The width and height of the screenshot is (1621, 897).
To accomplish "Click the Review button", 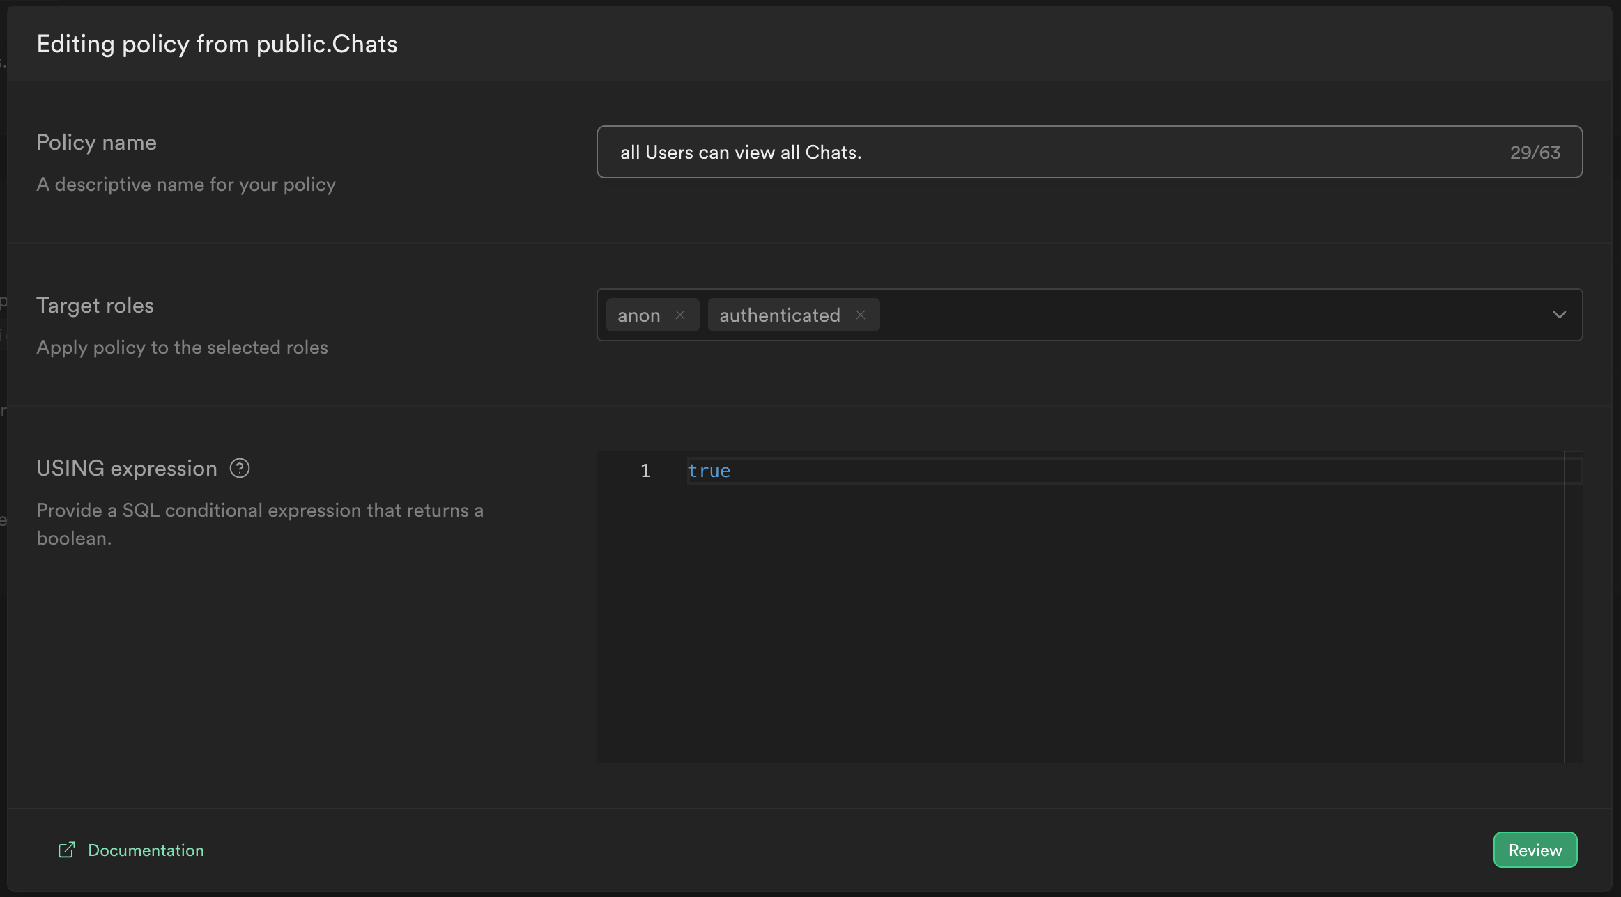I will 1535,850.
